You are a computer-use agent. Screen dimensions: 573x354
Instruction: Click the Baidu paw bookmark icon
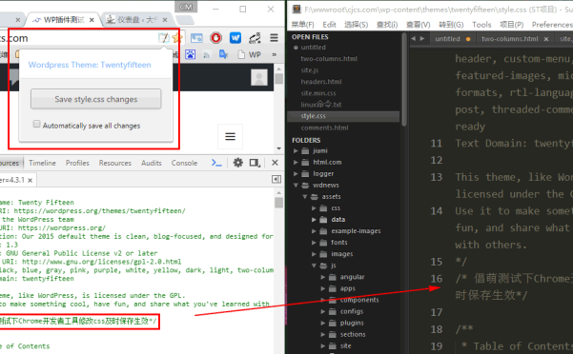click(190, 54)
